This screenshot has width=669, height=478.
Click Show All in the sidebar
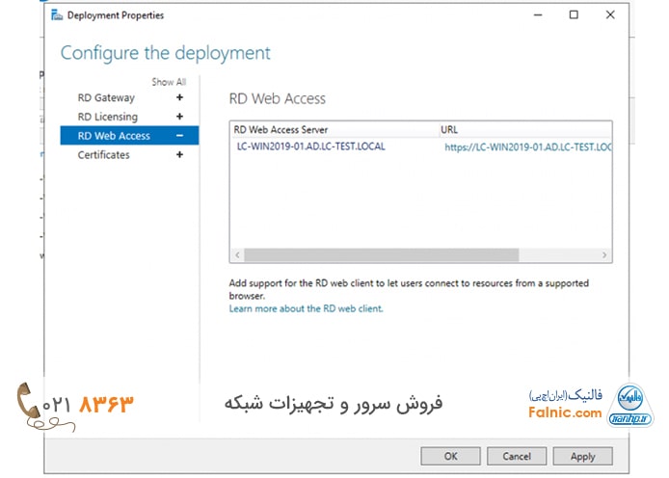tap(169, 82)
